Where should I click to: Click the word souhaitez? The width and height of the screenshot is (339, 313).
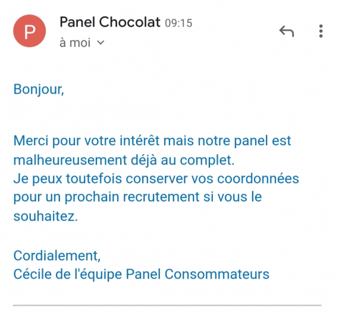45,216
